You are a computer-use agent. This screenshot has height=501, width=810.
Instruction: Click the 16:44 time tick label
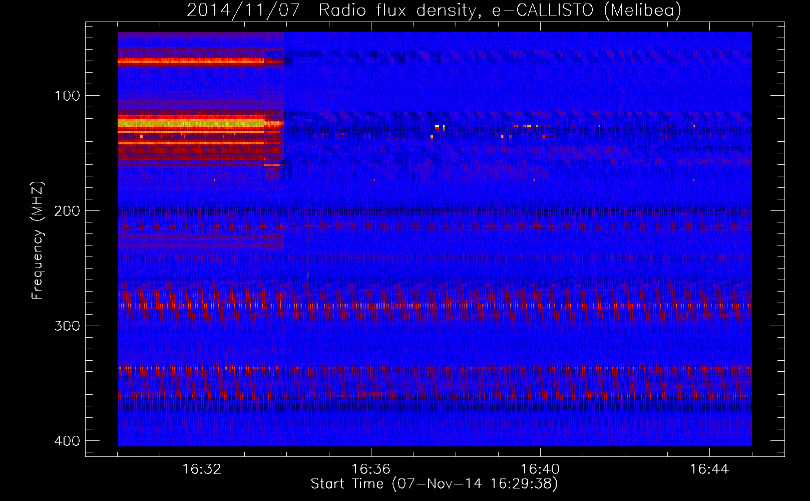709,469
